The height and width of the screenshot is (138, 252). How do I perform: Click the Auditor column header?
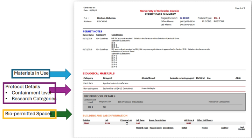pyautogui.click(x=225, y=128)
